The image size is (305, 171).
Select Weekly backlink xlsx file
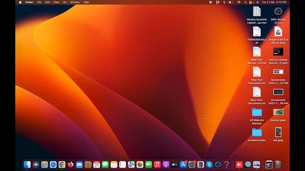257,15
